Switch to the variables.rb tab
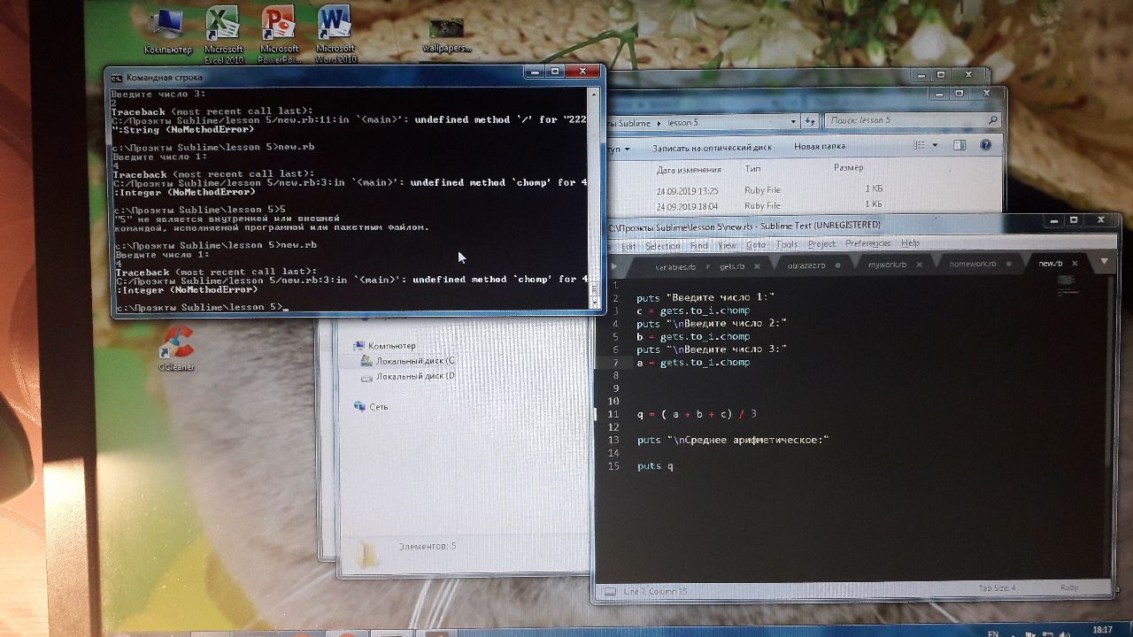Image resolution: width=1133 pixels, height=637 pixels. coord(674,265)
